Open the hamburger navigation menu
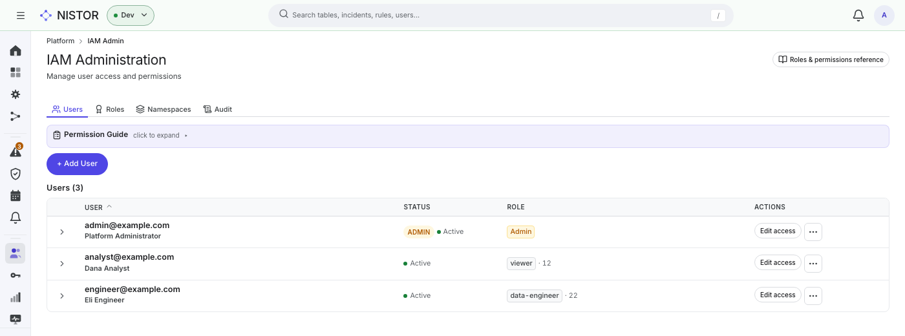Screen dimensions: 905x336 tap(21, 15)
